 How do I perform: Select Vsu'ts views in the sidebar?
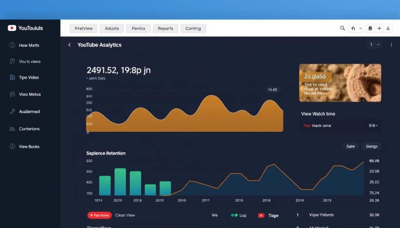tap(30, 62)
